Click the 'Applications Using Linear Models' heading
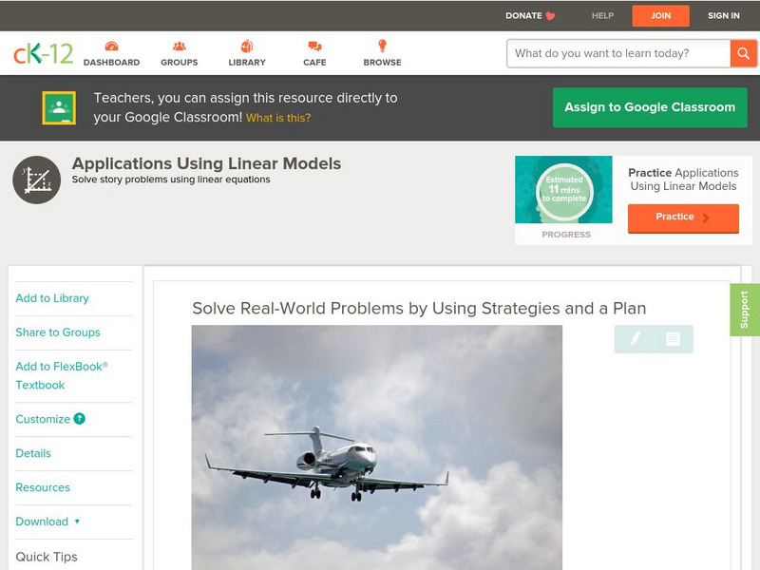 tap(206, 163)
